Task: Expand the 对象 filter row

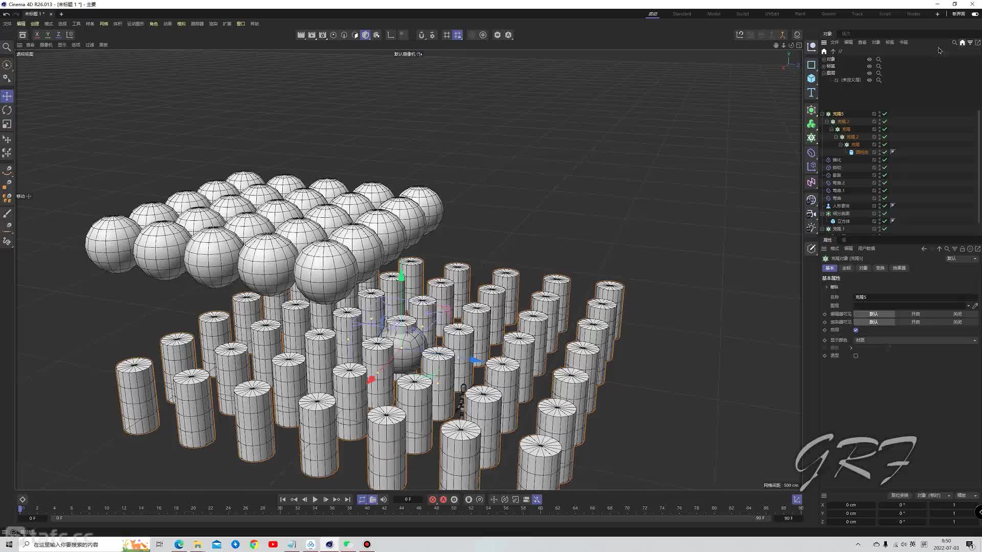Action: click(823, 59)
